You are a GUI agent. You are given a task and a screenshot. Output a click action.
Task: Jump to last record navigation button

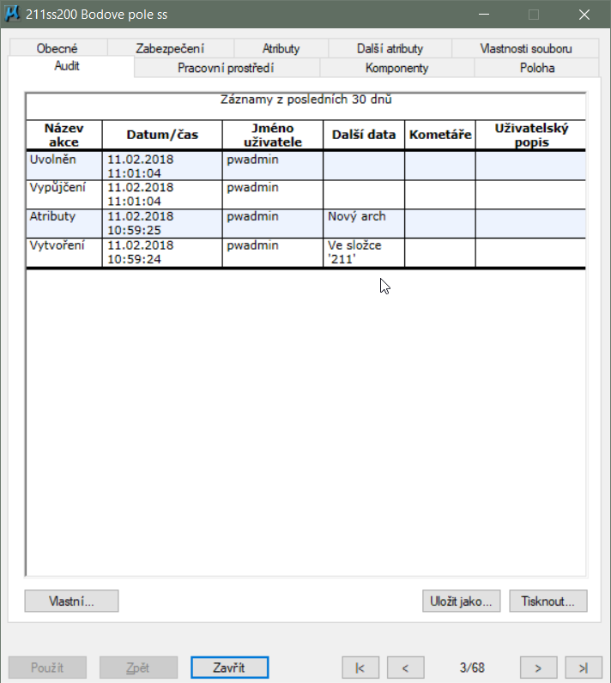click(x=584, y=667)
